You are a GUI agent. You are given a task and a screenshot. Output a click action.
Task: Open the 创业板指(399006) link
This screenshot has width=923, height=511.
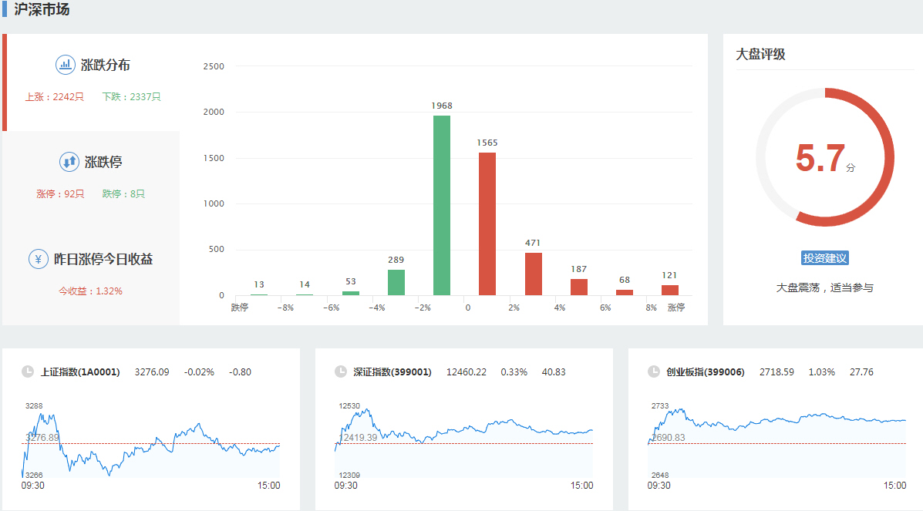point(705,372)
